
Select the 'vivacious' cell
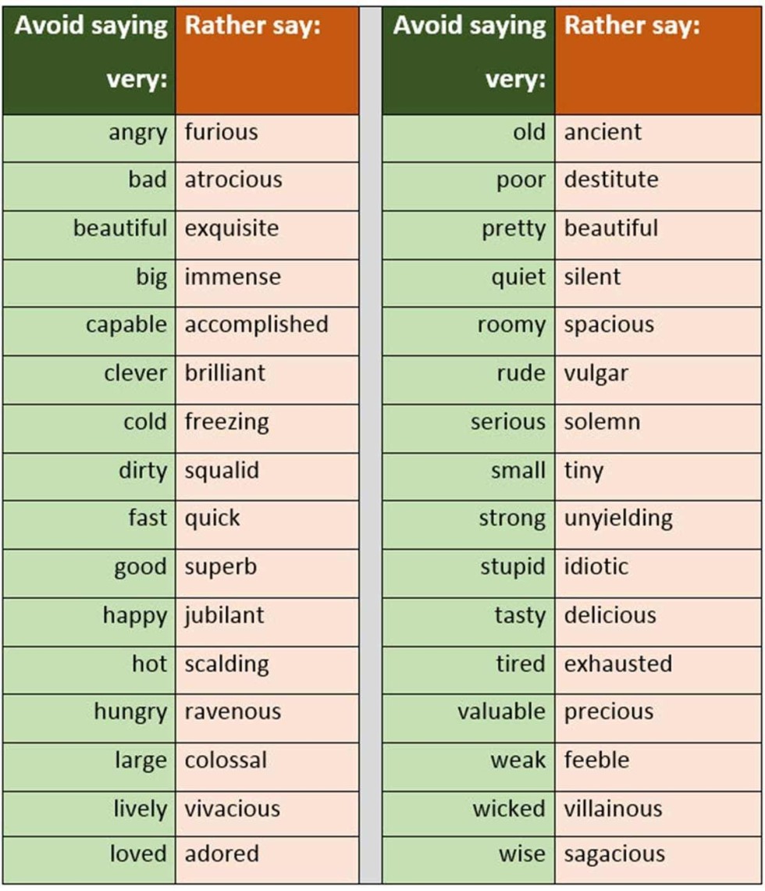(232, 809)
